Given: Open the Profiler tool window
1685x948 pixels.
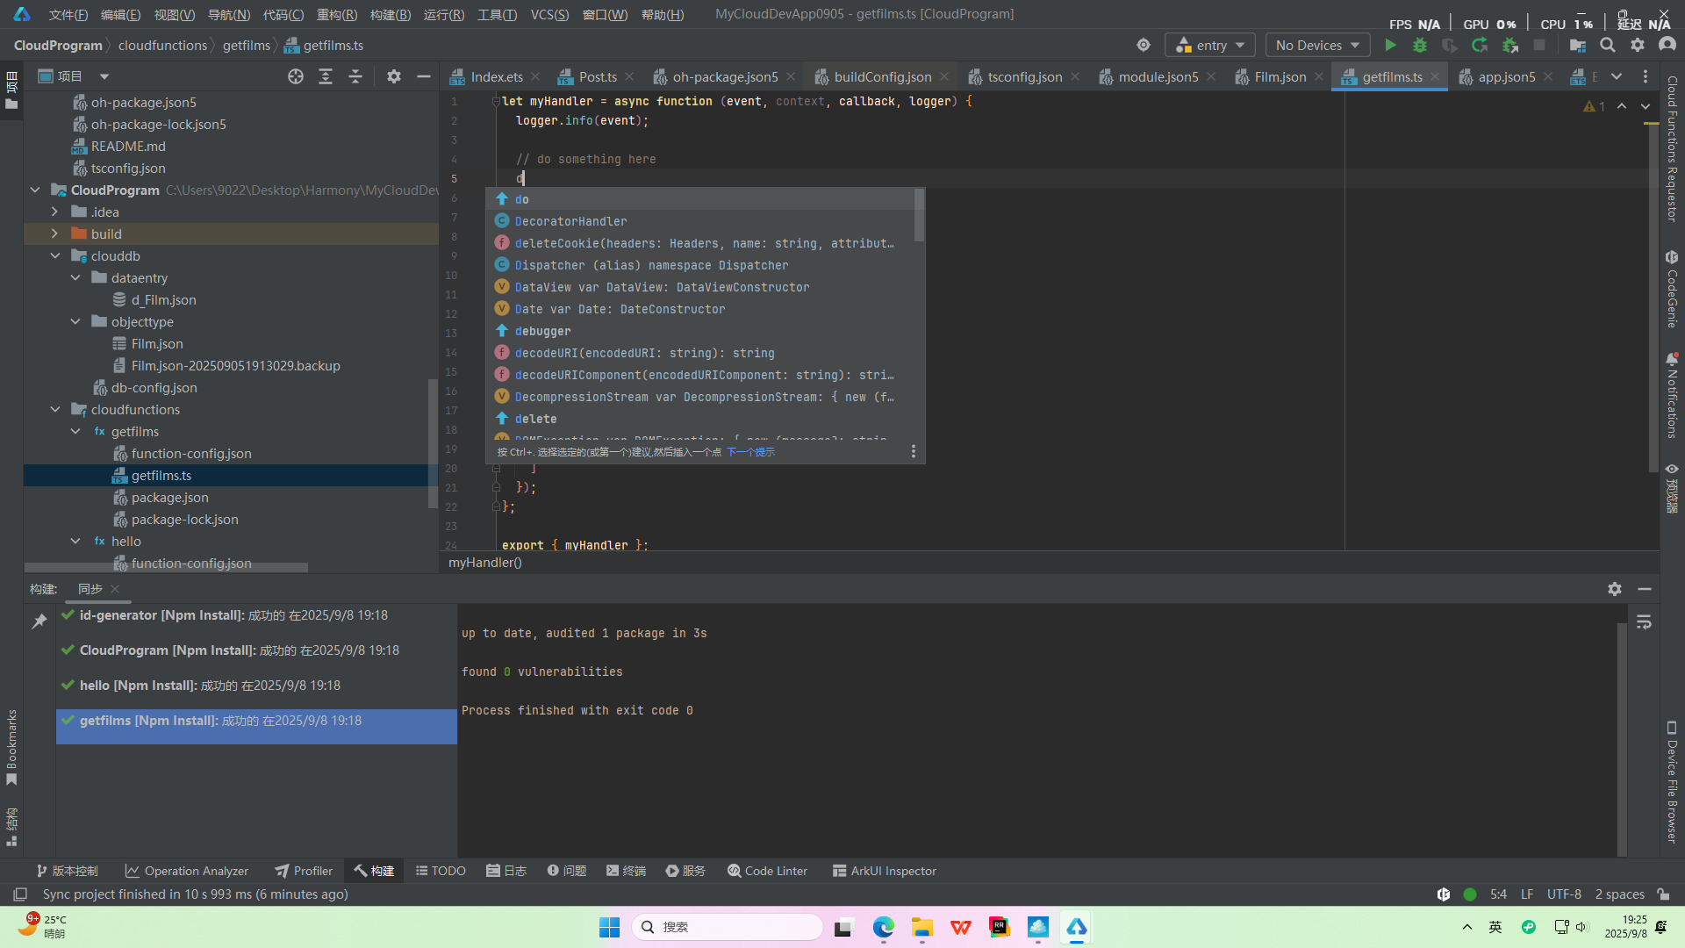Looking at the screenshot, I should [x=304, y=871].
